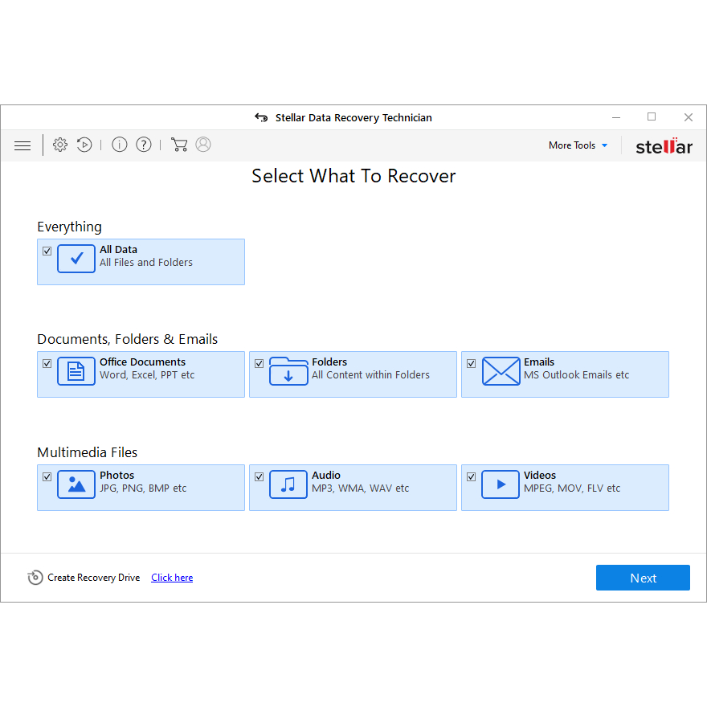Click the 'Create Recovery Drive' label
Image resolution: width=707 pixels, height=707 pixels.
coord(94,578)
